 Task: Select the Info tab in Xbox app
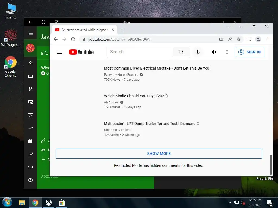(45, 53)
